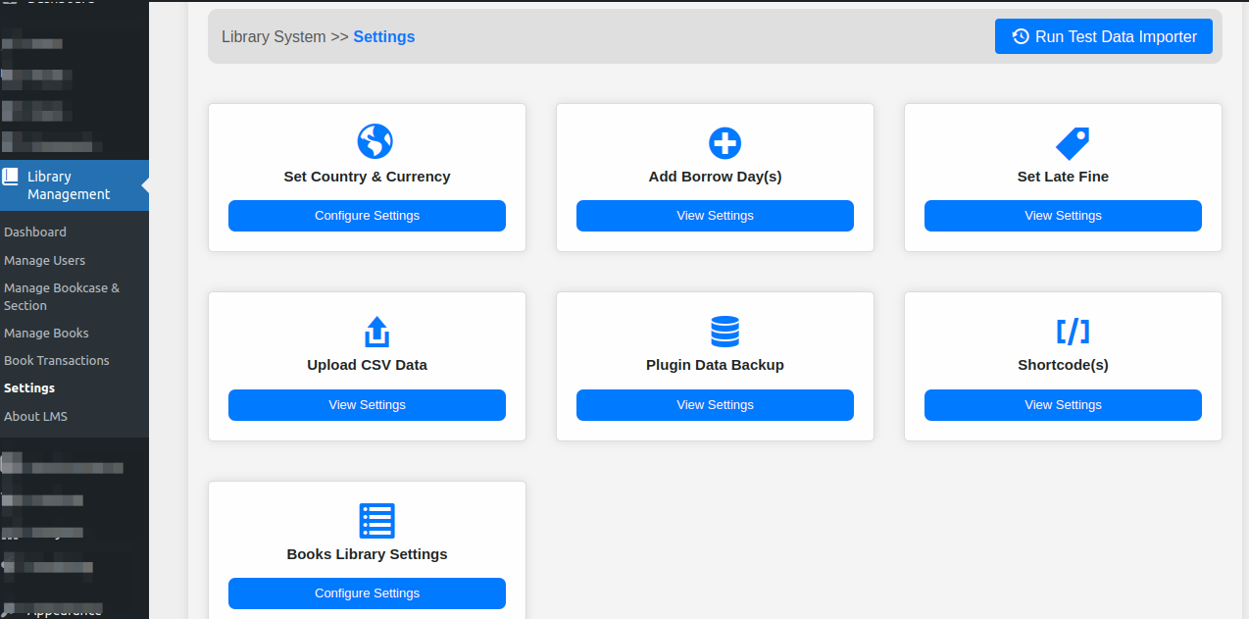The height and width of the screenshot is (619, 1249).
Task: Click the shortcode bracket icon
Action: pyautogui.click(x=1073, y=332)
